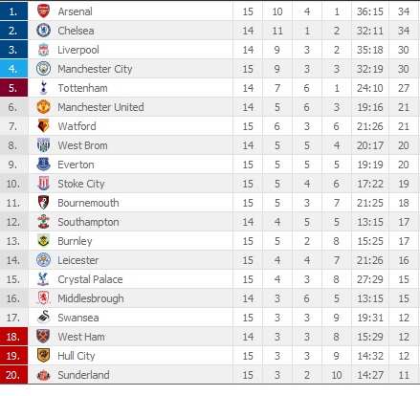This screenshot has width=420, height=396.
Task: Click the Manchester United crest icon
Action: click(43, 107)
